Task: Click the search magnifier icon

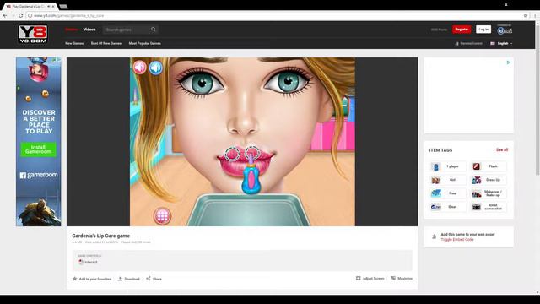Action: pos(154,30)
